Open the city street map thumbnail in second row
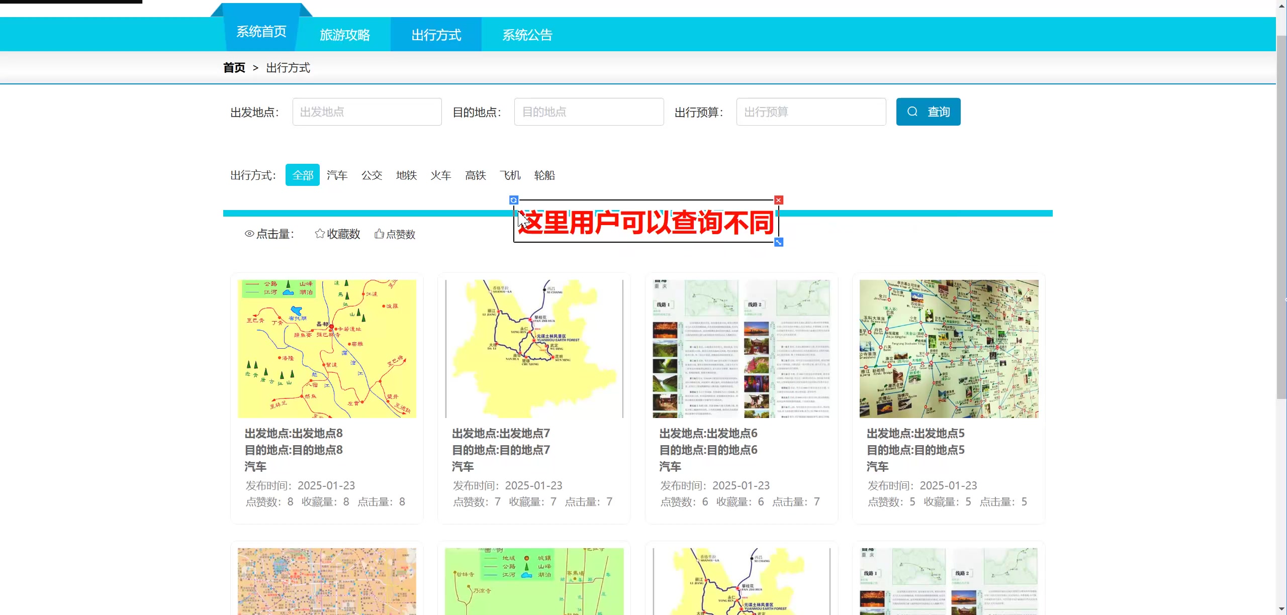This screenshot has height=615, width=1287. (x=327, y=581)
